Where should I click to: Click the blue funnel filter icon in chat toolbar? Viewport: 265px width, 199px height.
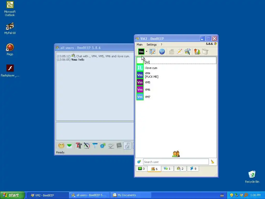95,146
